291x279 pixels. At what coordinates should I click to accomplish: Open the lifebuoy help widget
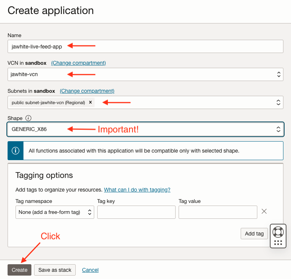click(278, 232)
